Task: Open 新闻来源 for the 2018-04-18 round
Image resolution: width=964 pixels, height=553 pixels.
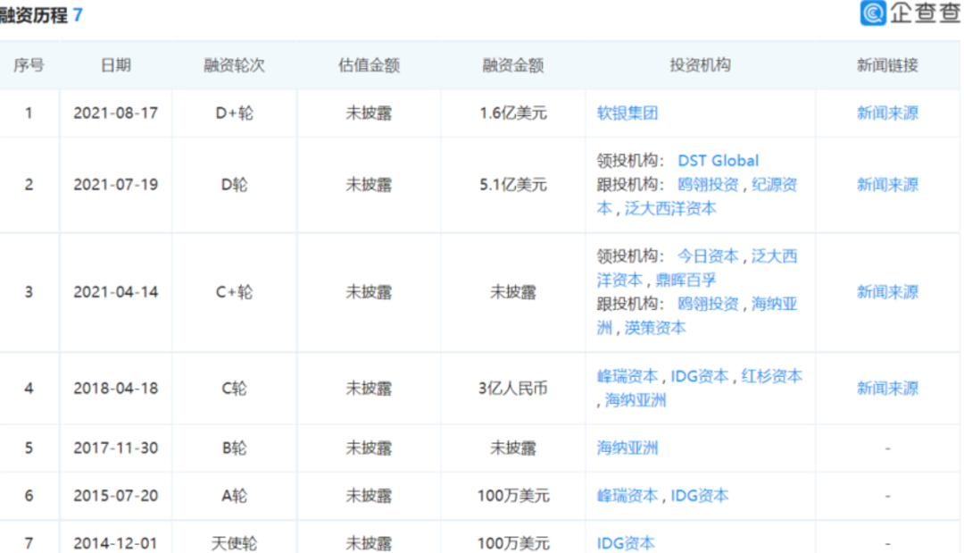Action: [887, 388]
